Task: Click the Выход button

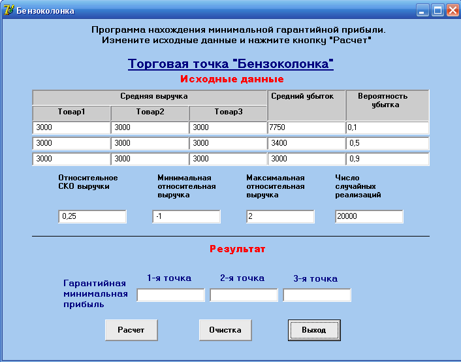Action: click(314, 330)
